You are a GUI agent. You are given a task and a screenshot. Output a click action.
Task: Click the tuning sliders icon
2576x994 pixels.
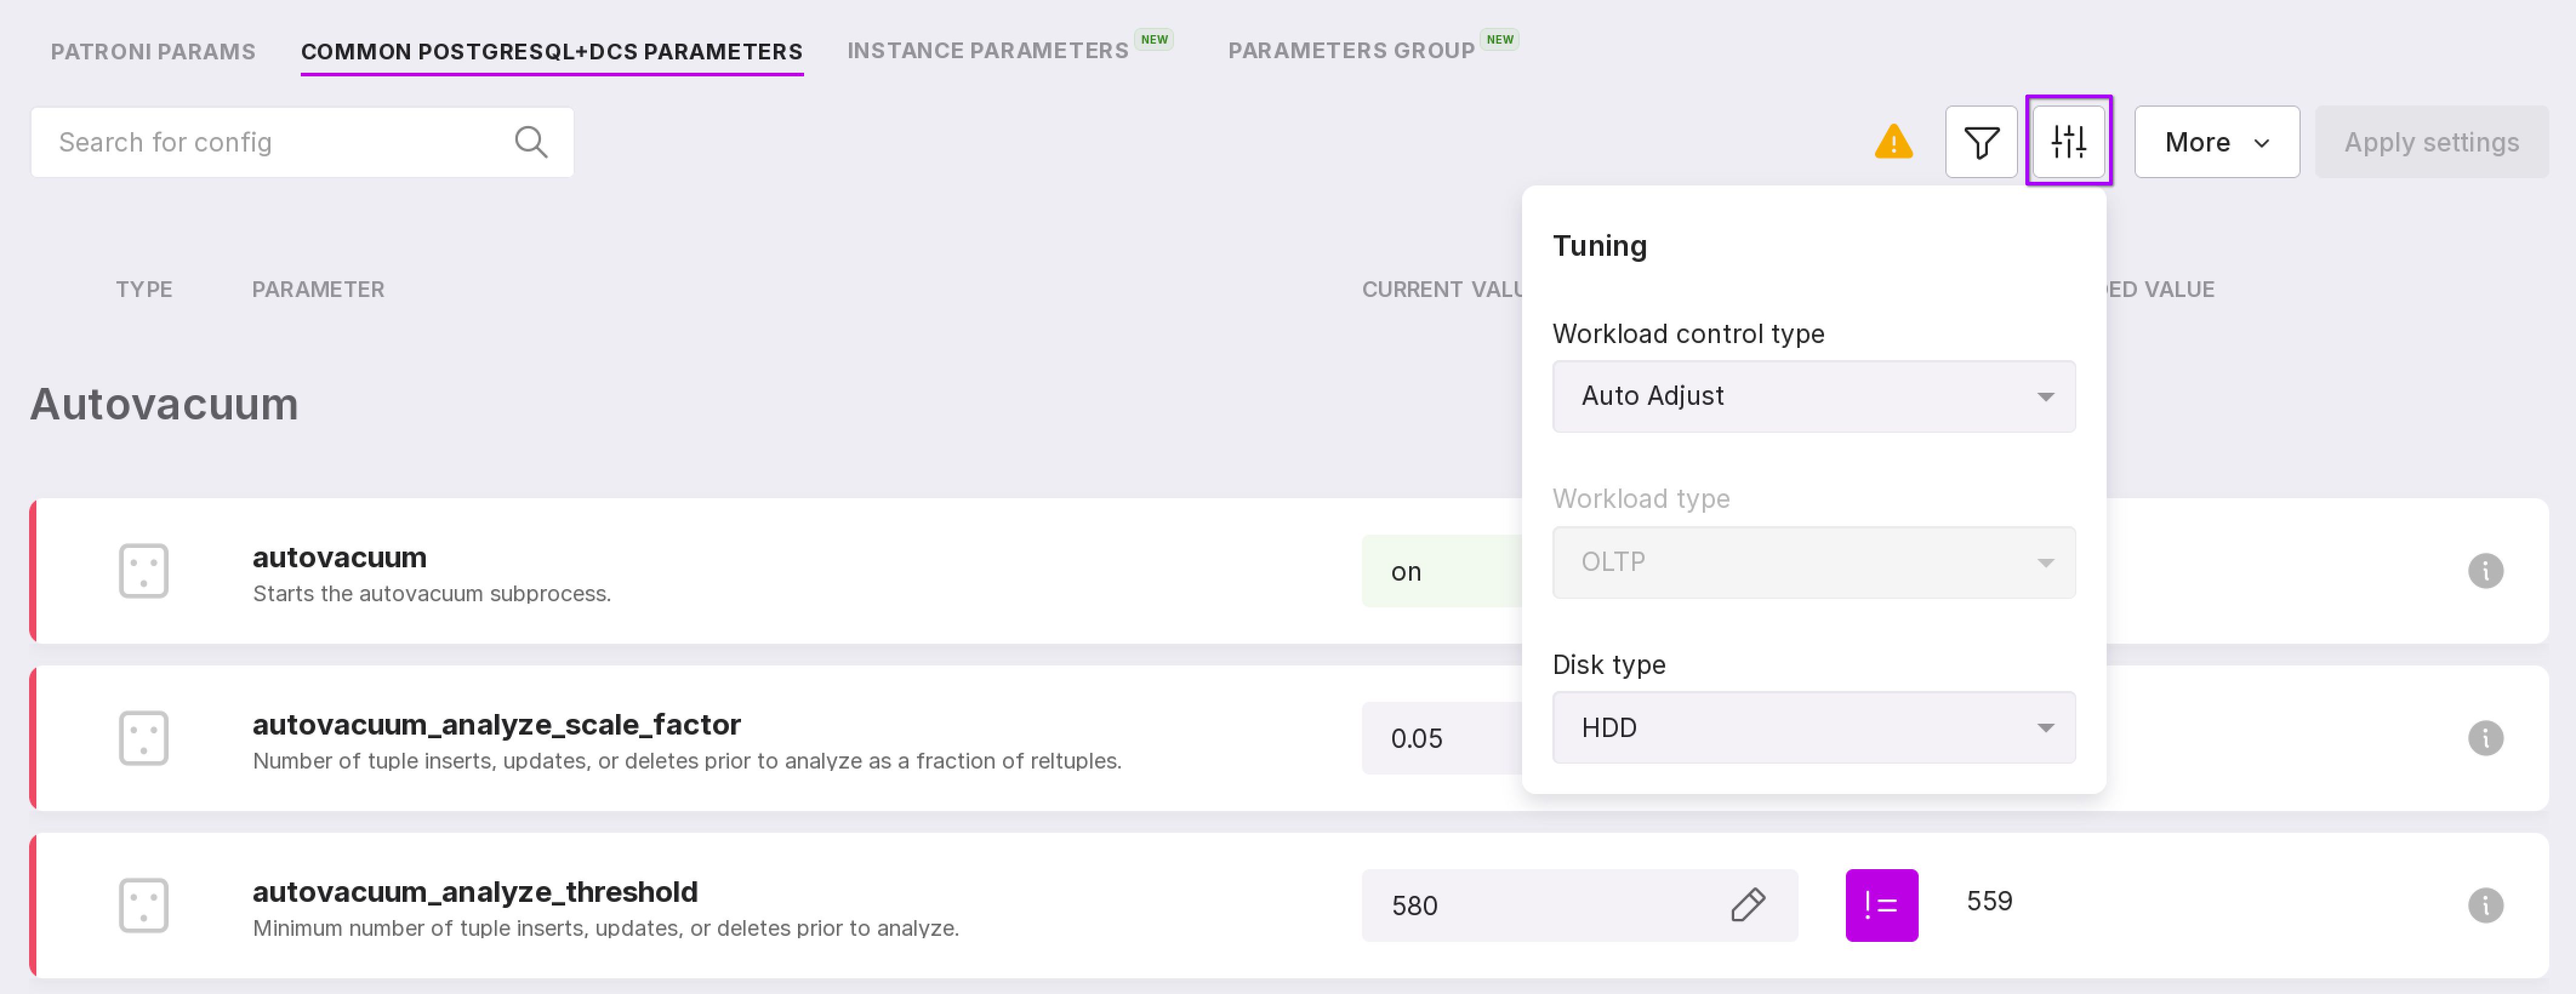(2068, 142)
